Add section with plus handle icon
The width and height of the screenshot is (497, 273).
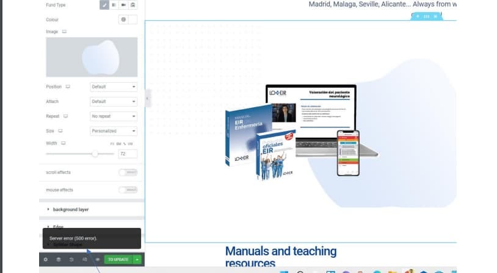[418, 16]
